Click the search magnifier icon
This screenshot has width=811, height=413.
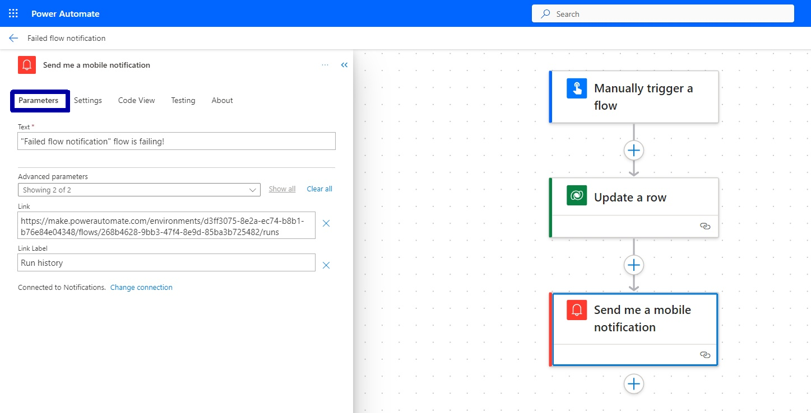[545, 14]
